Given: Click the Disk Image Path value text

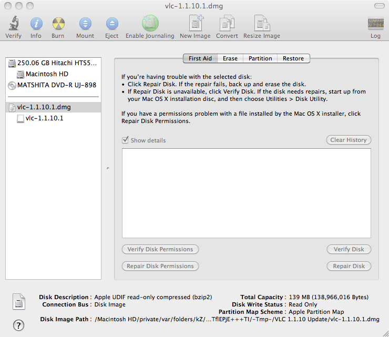Looking at the screenshot, I should [237, 319].
